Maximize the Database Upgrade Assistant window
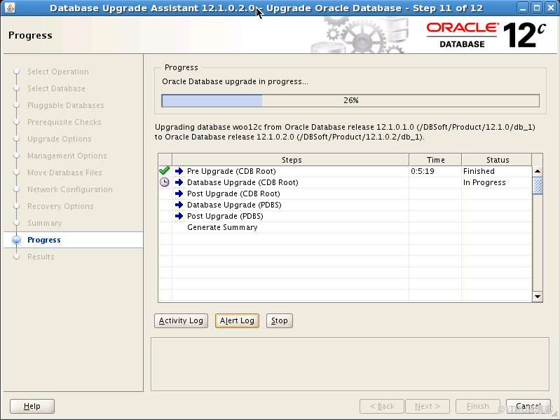 coord(537,8)
